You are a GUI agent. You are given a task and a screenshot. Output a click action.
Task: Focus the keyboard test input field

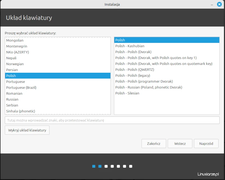pyautogui.click(x=112, y=120)
